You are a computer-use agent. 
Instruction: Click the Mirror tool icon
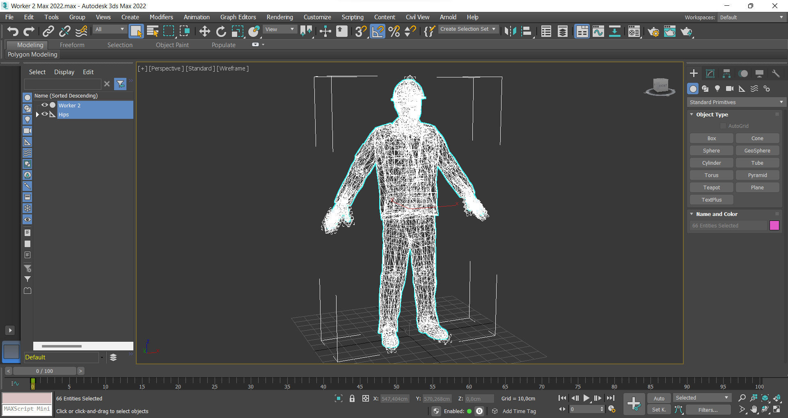coord(510,31)
